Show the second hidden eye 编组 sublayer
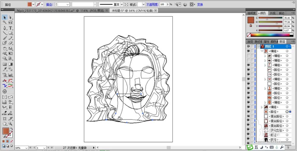Screen dimensions: 297x151 pos(248,60)
